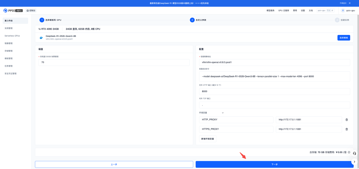Open the 文档 menu
The width and height of the screenshot is (359, 169).
tap(310, 10)
